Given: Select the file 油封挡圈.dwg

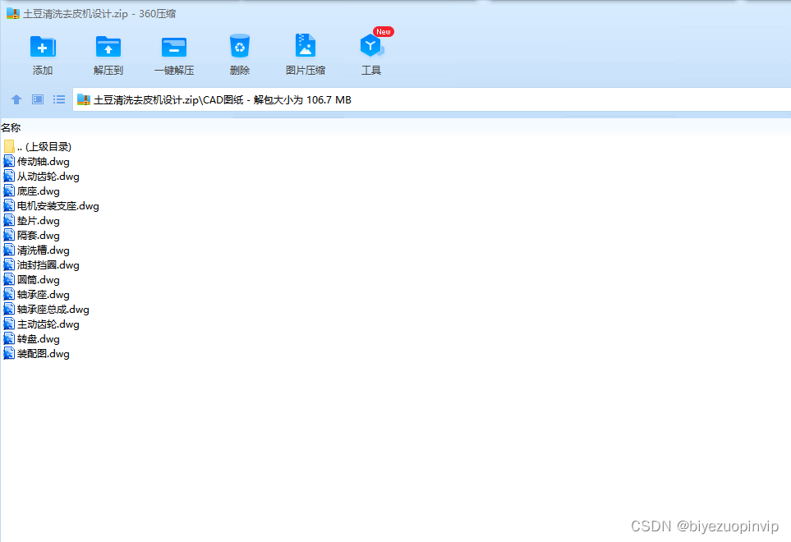Looking at the screenshot, I should tap(41, 265).
